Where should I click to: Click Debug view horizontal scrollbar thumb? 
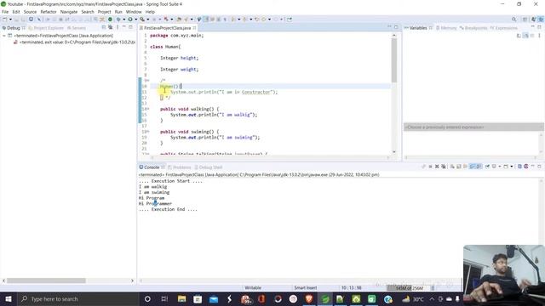(46, 280)
